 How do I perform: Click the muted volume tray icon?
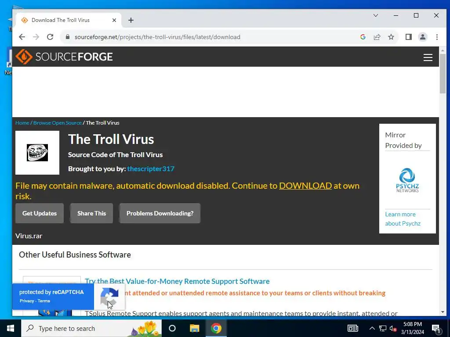coord(393,328)
